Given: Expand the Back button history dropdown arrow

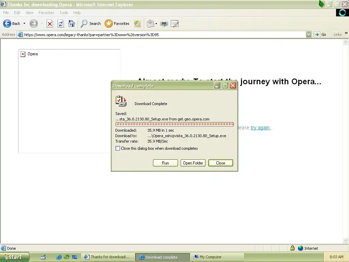Looking at the screenshot, I should click(x=24, y=24).
